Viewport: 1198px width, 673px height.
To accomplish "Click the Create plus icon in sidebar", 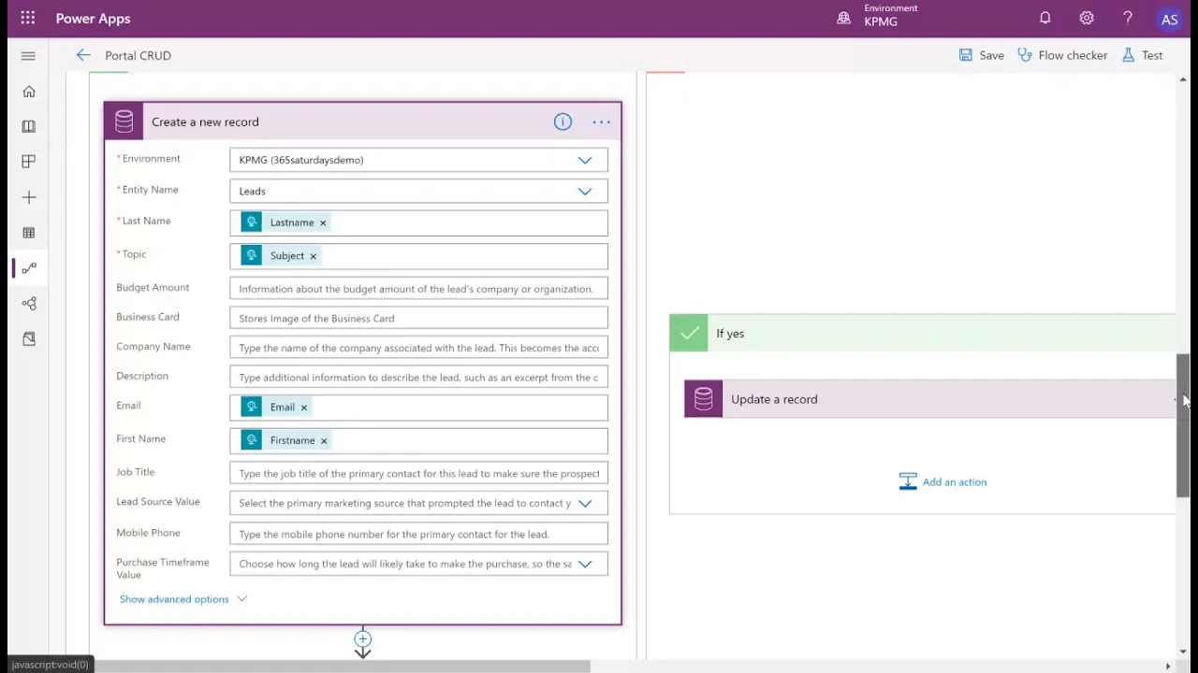I will [x=29, y=197].
